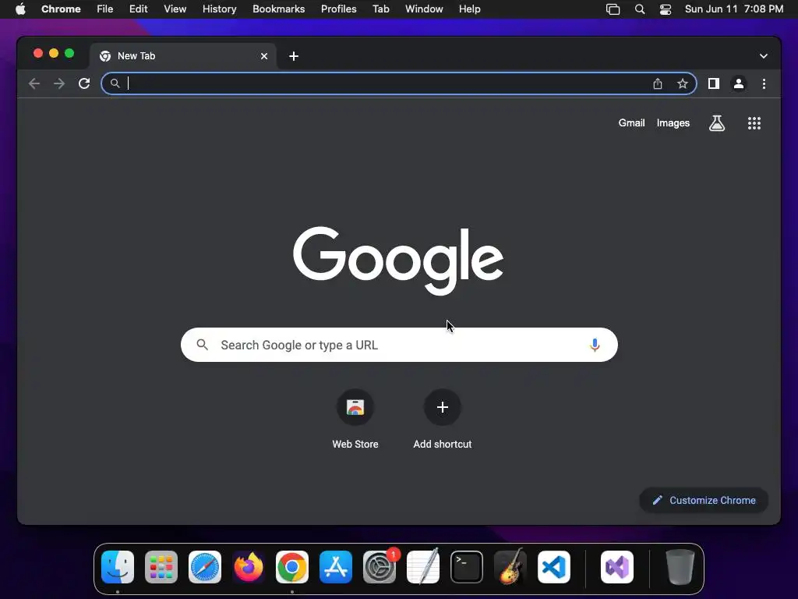Image resolution: width=798 pixels, height=599 pixels.
Task: Open the Apple menu
Action: (x=20, y=9)
